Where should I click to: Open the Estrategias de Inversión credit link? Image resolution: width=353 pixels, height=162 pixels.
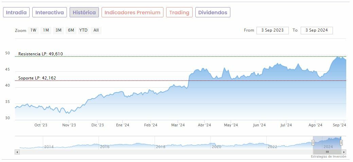click(328, 157)
